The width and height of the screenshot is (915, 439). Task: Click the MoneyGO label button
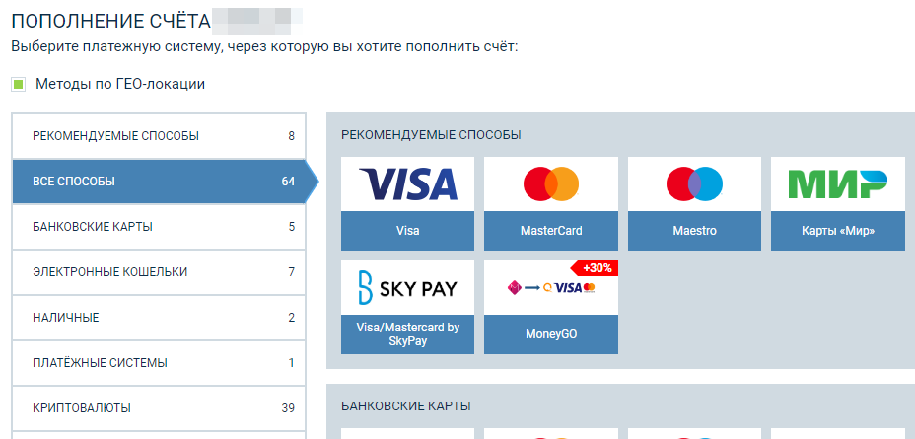coord(550,334)
